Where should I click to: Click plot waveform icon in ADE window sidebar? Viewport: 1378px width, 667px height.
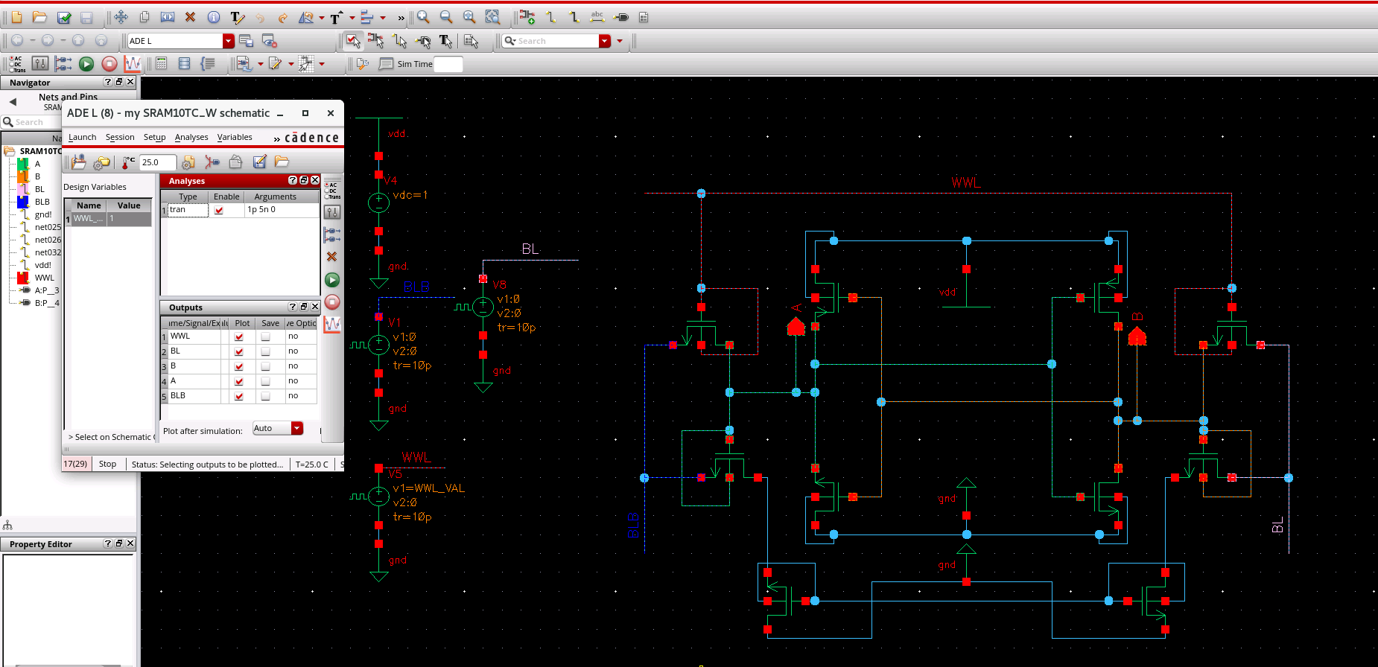point(332,325)
